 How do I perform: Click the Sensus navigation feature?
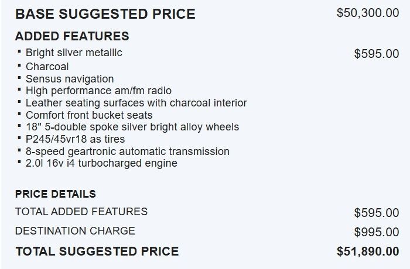point(70,79)
